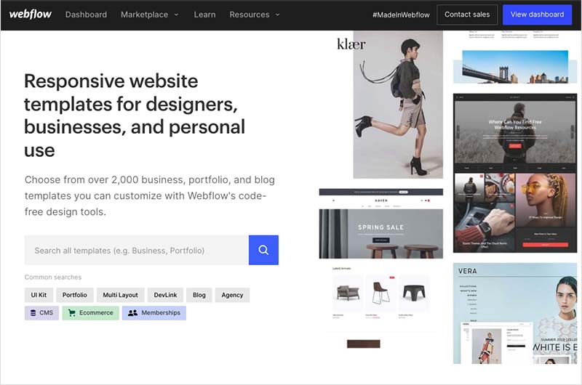Select the CMS filter tag
582x385 pixels.
pyautogui.click(x=41, y=313)
